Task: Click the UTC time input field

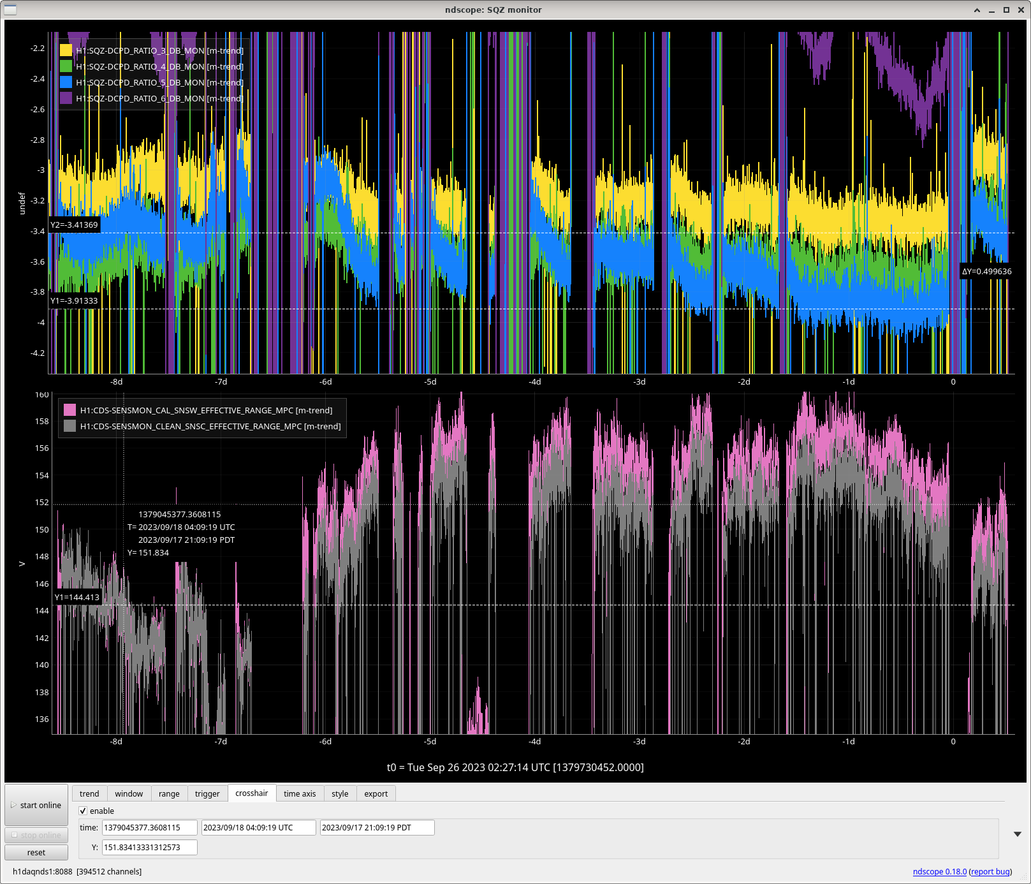Action: pos(259,827)
